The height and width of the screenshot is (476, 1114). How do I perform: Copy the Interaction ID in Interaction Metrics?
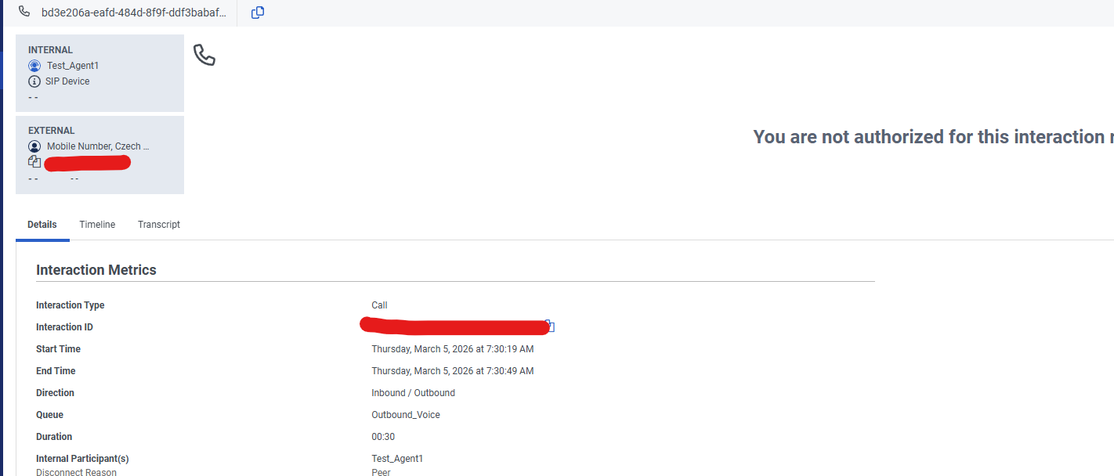pyautogui.click(x=549, y=326)
